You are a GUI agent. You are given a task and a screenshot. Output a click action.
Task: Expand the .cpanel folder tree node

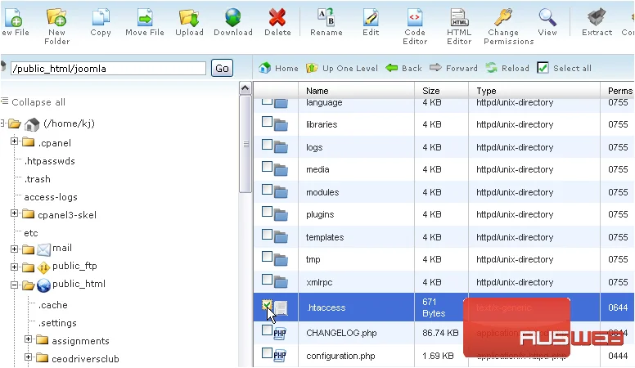(x=14, y=141)
